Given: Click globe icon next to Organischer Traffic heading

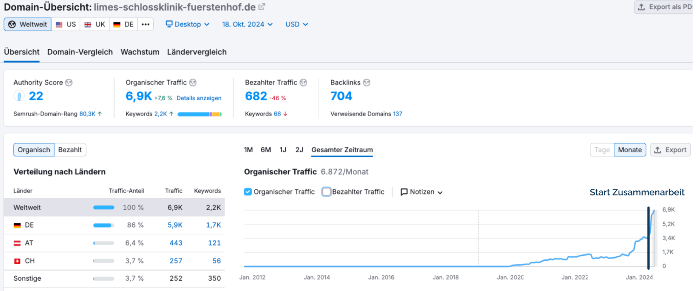Looking at the screenshot, I should (193, 83).
